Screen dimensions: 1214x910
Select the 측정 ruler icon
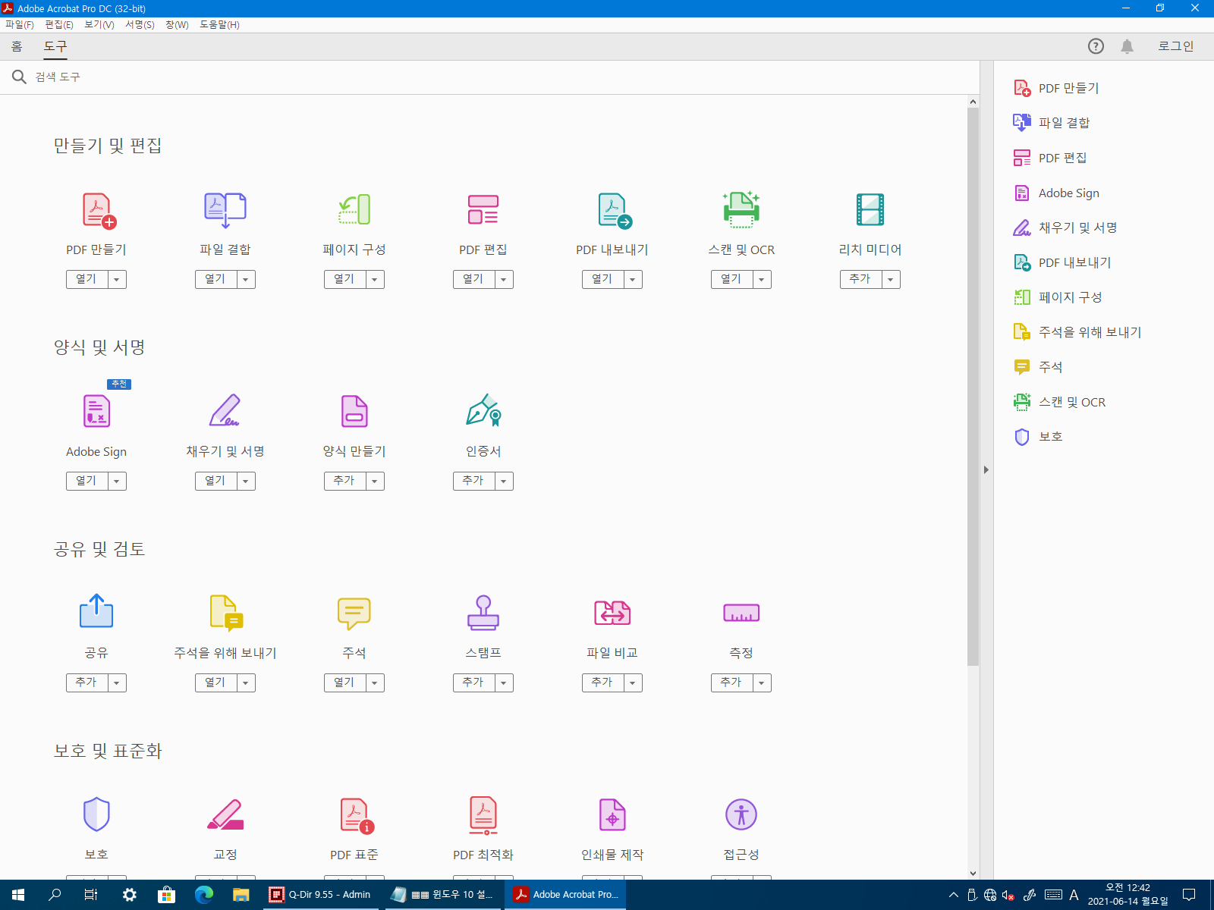[x=741, y=613]
